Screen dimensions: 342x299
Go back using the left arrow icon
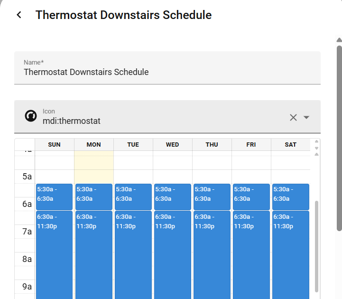19,15
